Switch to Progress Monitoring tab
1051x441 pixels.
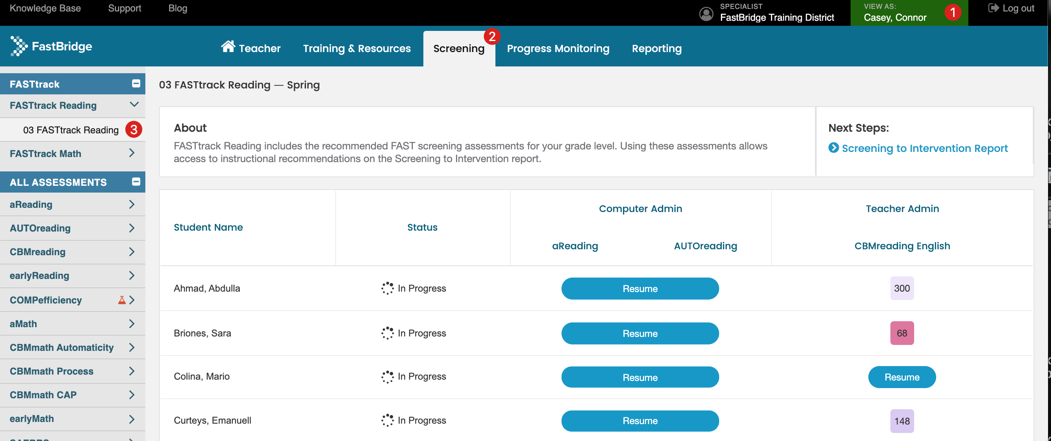(x=558, y=48)
